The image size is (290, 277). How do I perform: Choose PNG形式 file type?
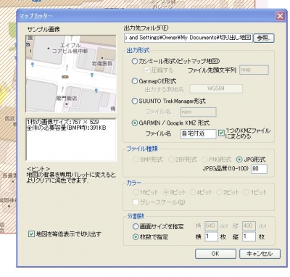(x=204, y=160)
